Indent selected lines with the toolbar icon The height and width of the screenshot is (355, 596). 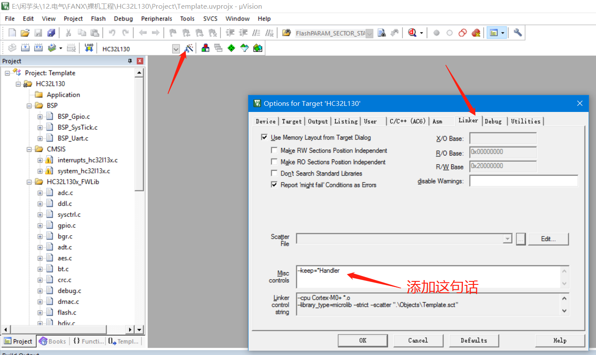coord(230,33)
